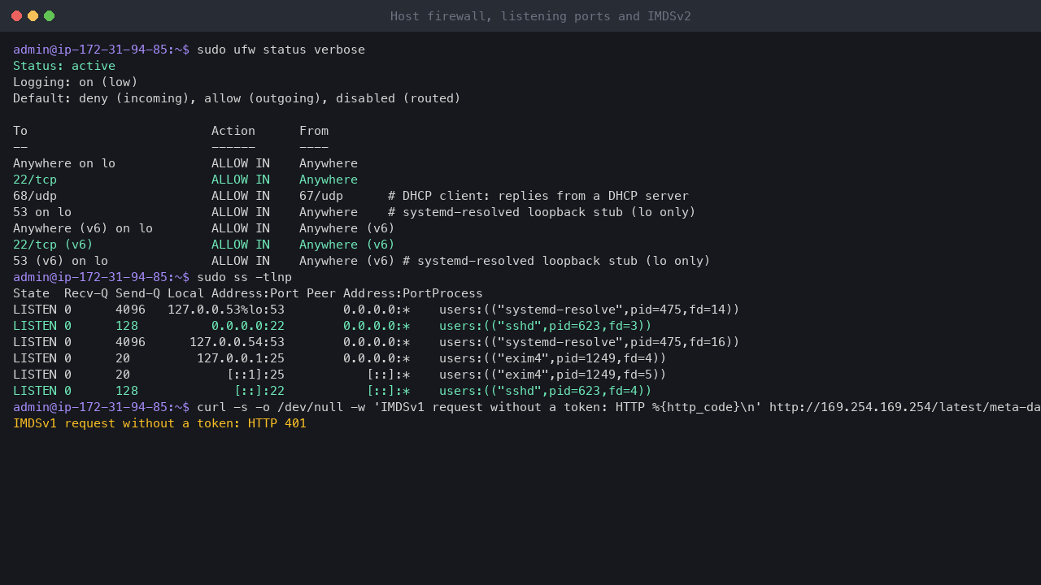Screen dimensions: 1041x585
Task: Click the '67/udp' source value
Action: (x=321, y=196)
